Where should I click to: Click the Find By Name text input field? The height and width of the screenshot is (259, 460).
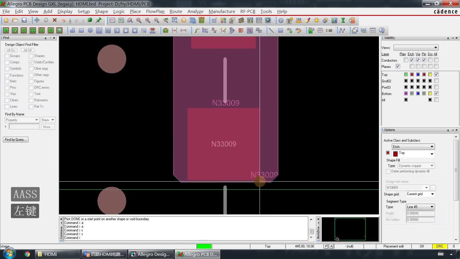(24, 127)
